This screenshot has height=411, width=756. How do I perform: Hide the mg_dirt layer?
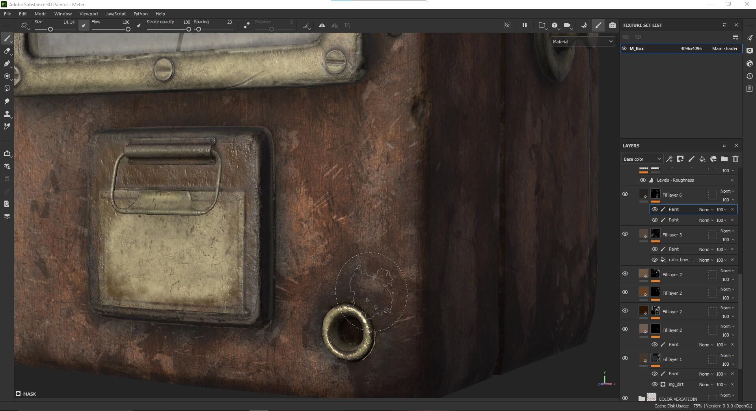655,384
